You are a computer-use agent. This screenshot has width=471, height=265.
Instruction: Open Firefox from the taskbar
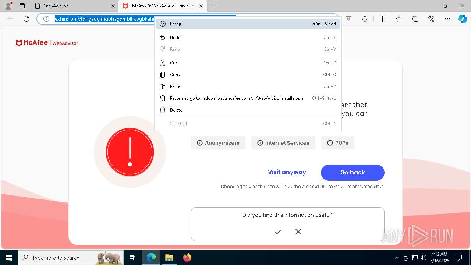click(187, 258)
